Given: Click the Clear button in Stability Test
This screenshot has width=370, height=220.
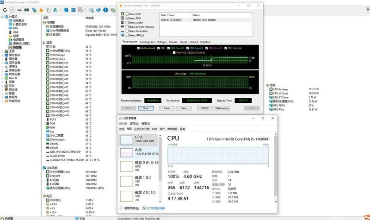Looking at the screenshot, I should pos(166,108).
